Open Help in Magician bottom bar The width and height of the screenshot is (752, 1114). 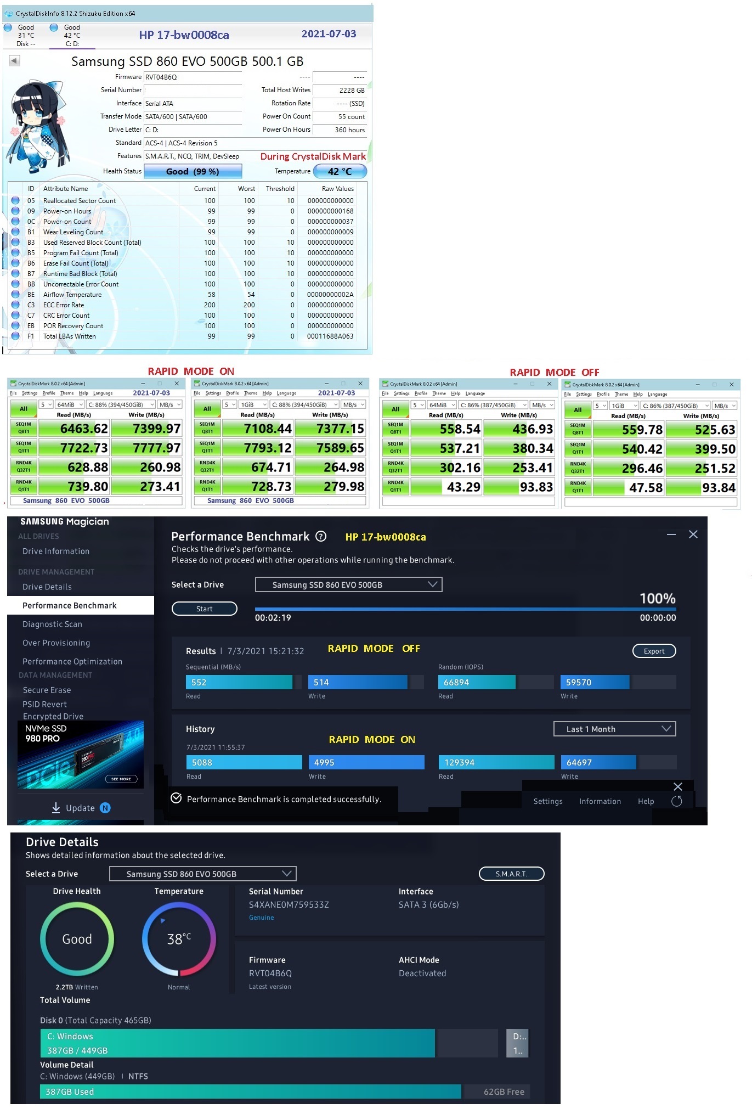click(646, 801)
